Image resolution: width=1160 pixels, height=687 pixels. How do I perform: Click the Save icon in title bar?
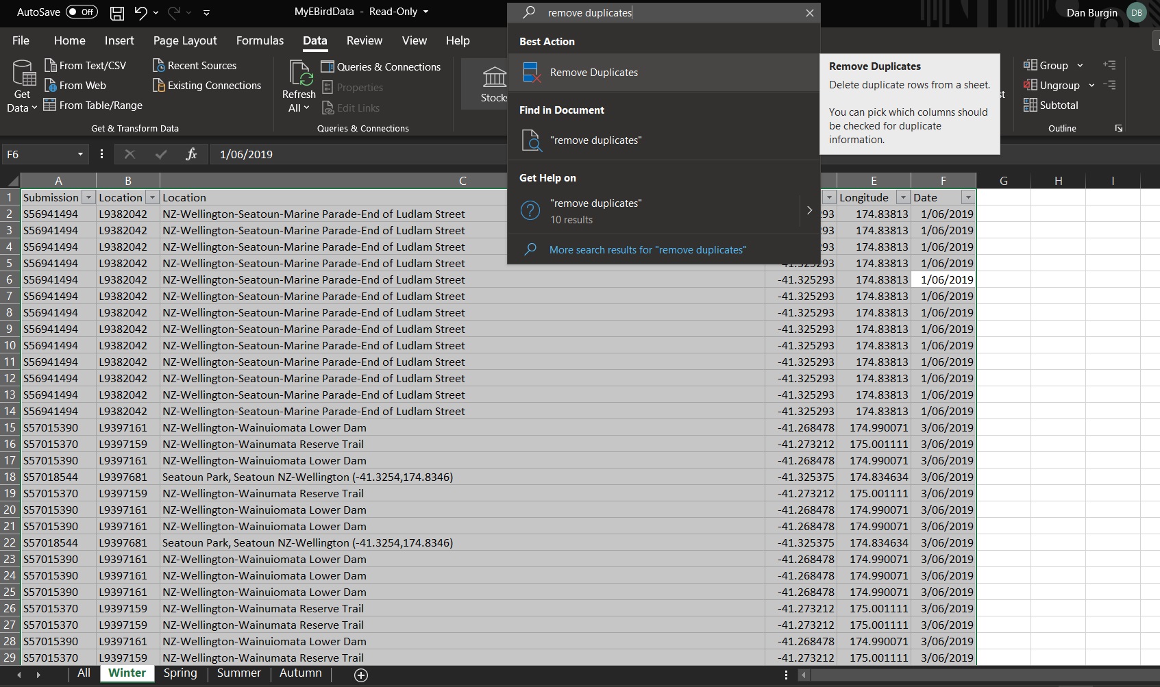[x=117, y=12]
